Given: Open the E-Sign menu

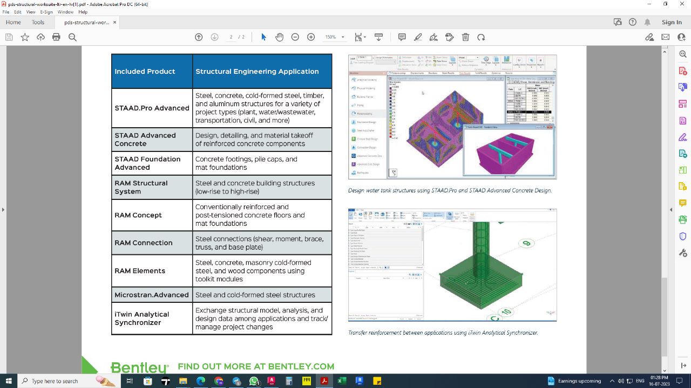Looking at the screenshot, I should [x=46, y=12].
